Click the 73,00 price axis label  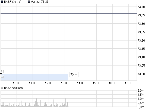coord(141,74)
